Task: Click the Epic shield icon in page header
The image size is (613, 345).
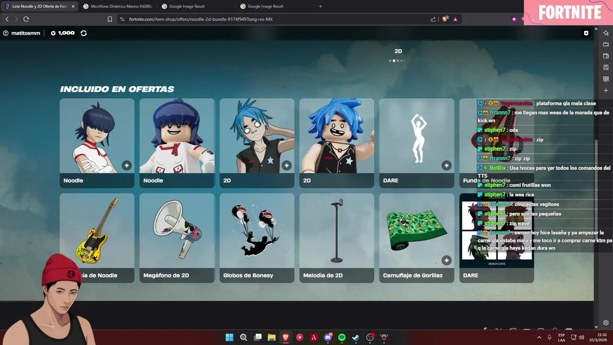Action: click(586, 33)
